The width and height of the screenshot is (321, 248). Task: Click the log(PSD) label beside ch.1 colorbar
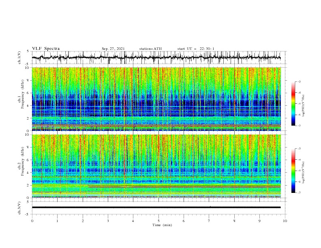[x=304, y=106]
